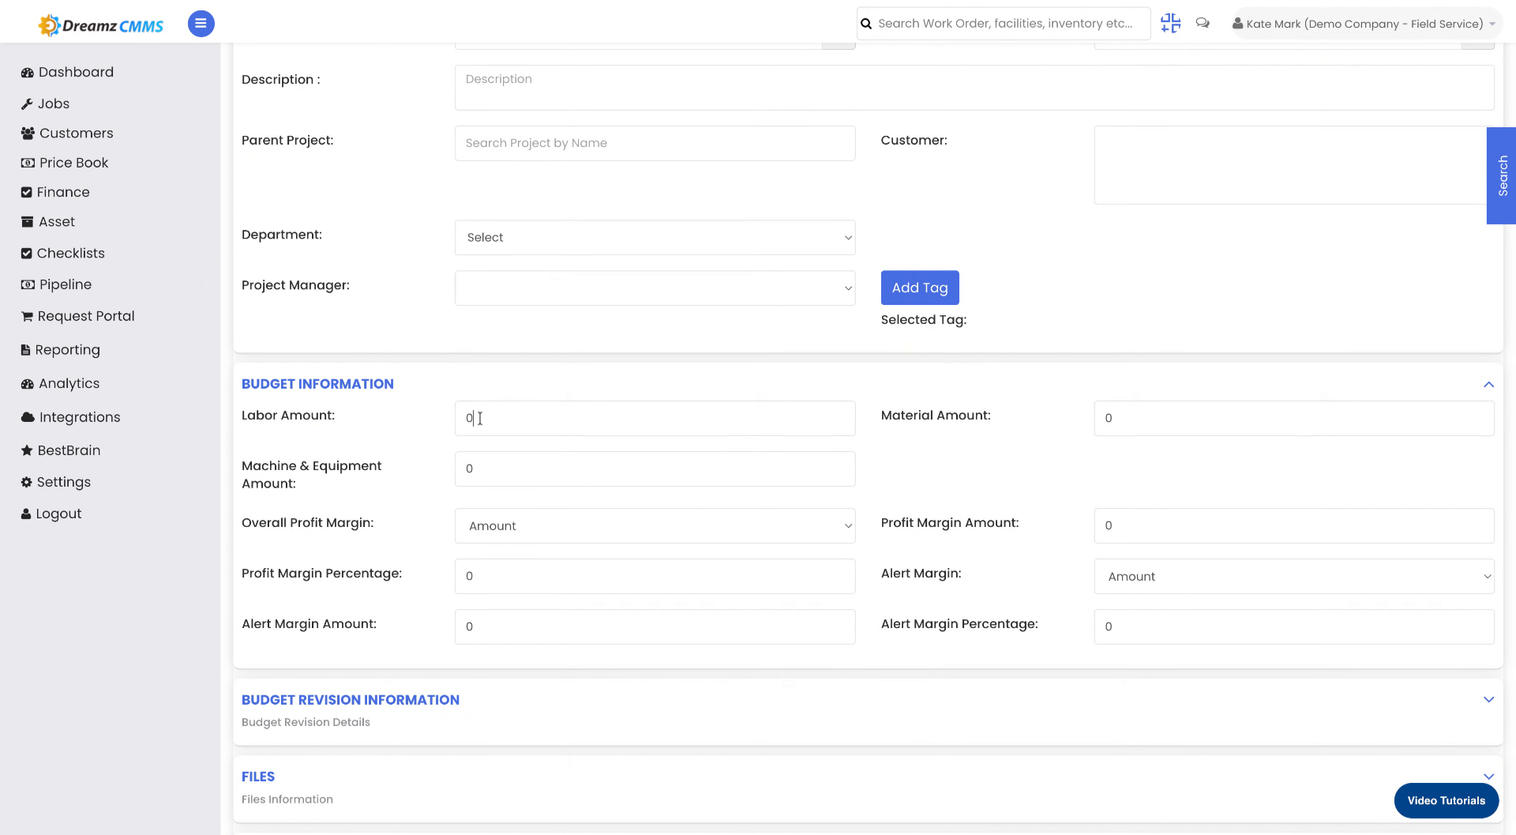The image size is (1516, 835).
Task: Click the Material Amount field
Action: pos(1293,419)
